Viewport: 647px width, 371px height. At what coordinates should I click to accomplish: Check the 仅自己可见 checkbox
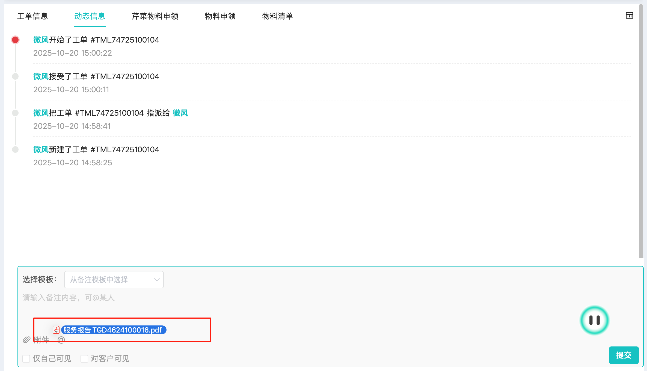point(26,358)
